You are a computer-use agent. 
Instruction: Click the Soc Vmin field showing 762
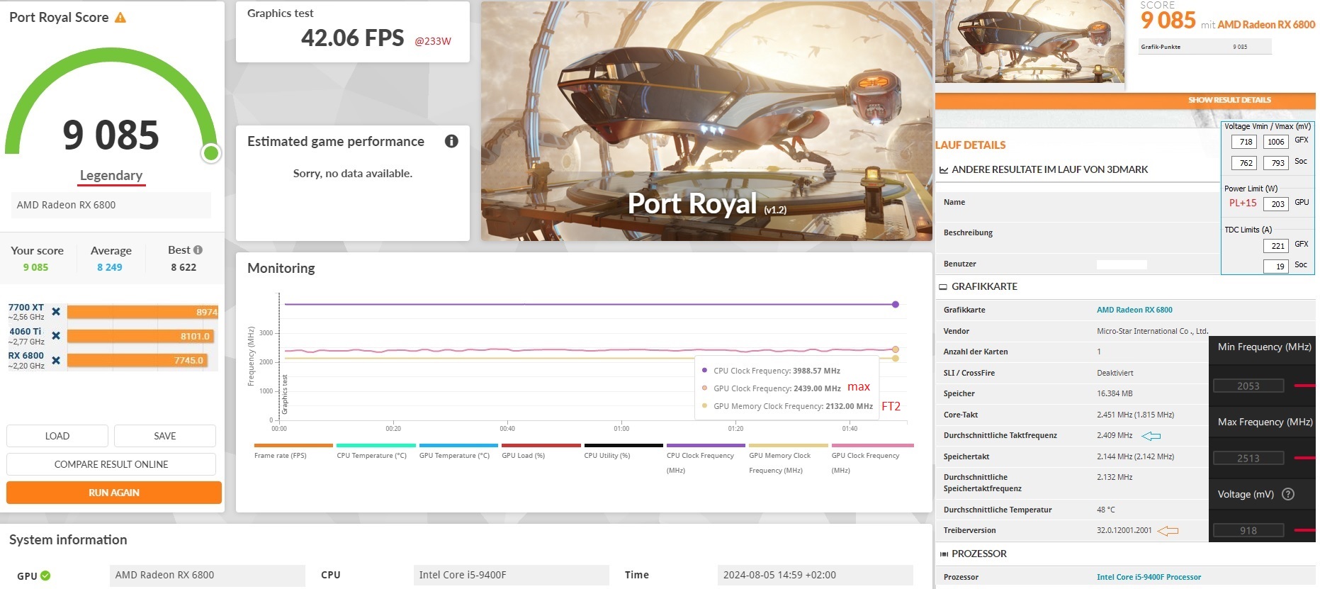point(1245,163)
